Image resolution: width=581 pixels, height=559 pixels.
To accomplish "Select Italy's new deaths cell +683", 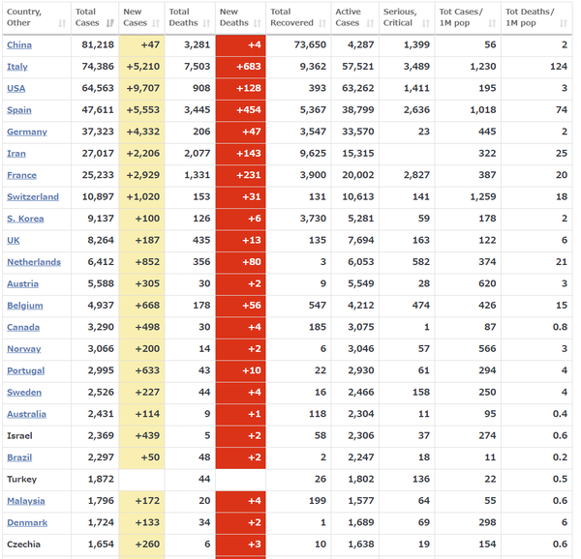I will click(x=241, y=67).
